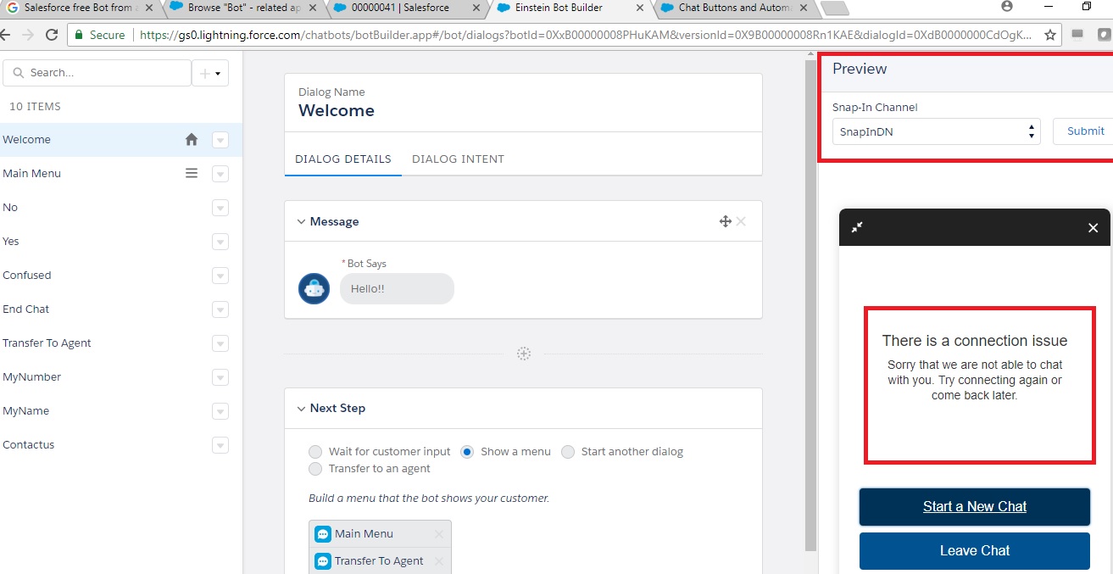Click the browser back arrow
1113x574 pixels.
pyautogui.click(x=5, y=35)
